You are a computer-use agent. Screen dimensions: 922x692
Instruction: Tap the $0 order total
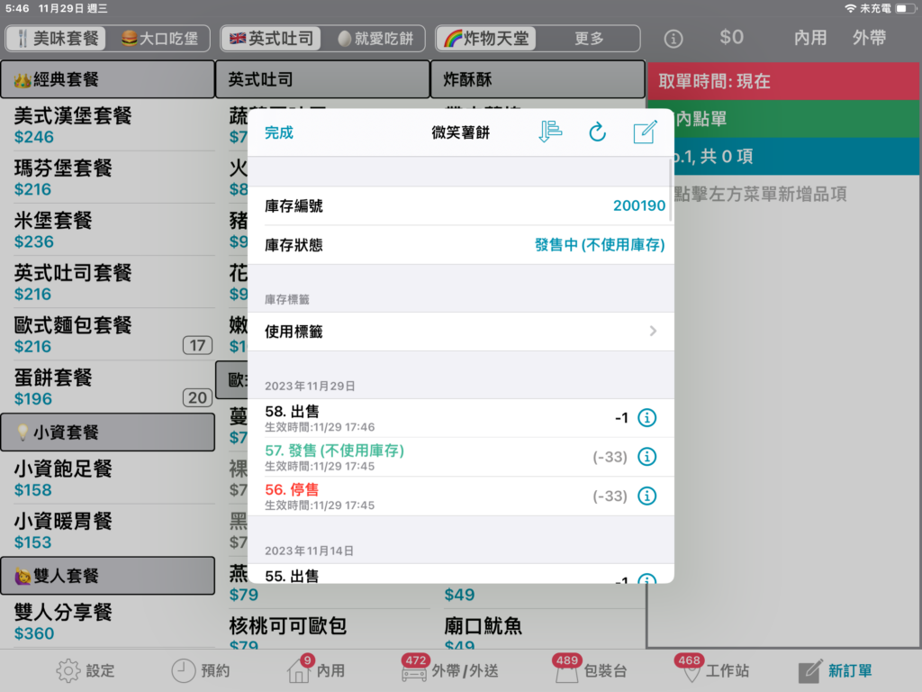731,37
